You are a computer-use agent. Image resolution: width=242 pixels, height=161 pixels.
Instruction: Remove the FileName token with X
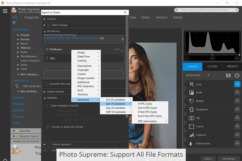116,49
